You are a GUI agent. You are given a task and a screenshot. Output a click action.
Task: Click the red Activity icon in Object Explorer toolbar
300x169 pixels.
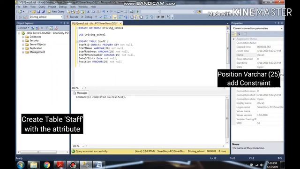tap(56, 28)
